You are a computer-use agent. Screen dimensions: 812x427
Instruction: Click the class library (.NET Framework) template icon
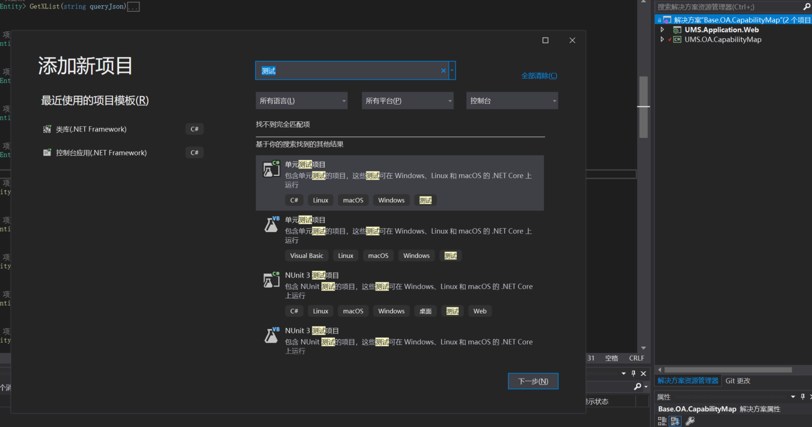click(47, 129)
